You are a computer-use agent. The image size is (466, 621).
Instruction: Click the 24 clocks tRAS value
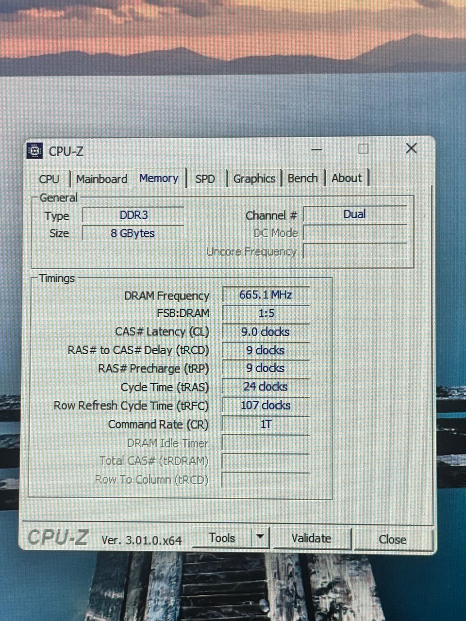click(266, 387)
